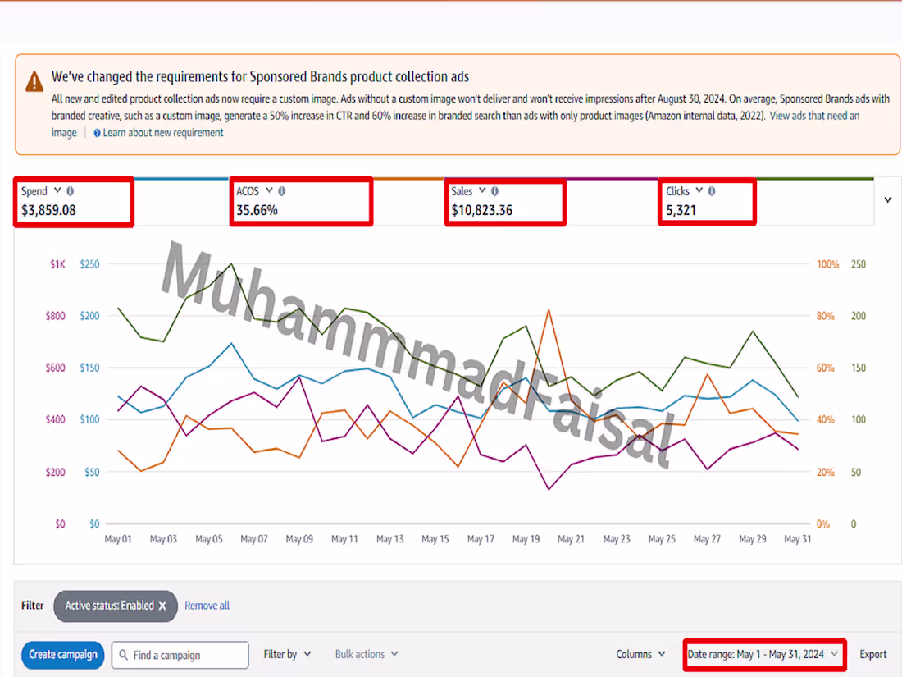Click the orange warning triangle icon
Screen dimensions: 902x677
(x=34, y=82)
